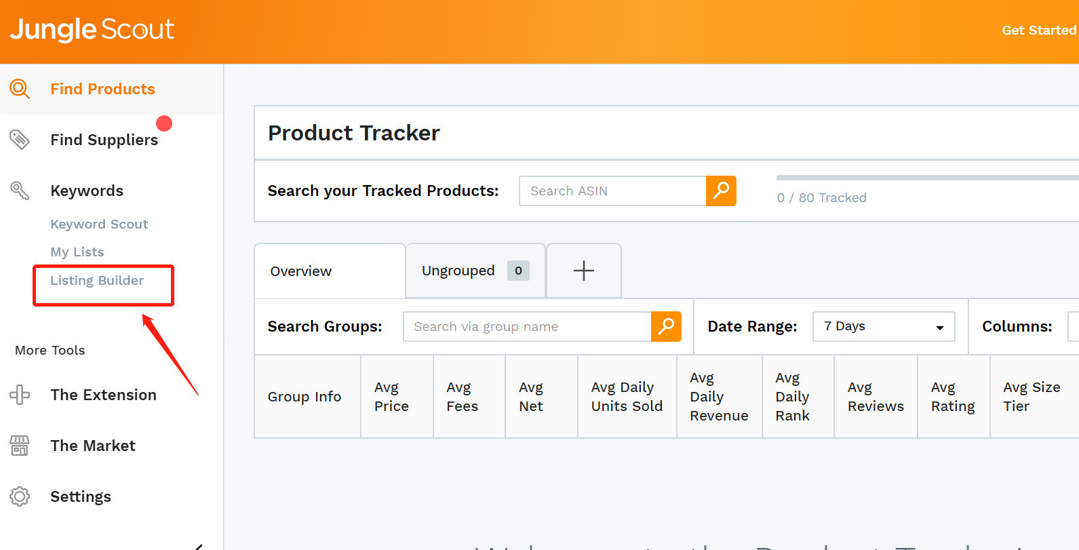
Task: Open the Settings gear icon
Action: tap(20, 496)
